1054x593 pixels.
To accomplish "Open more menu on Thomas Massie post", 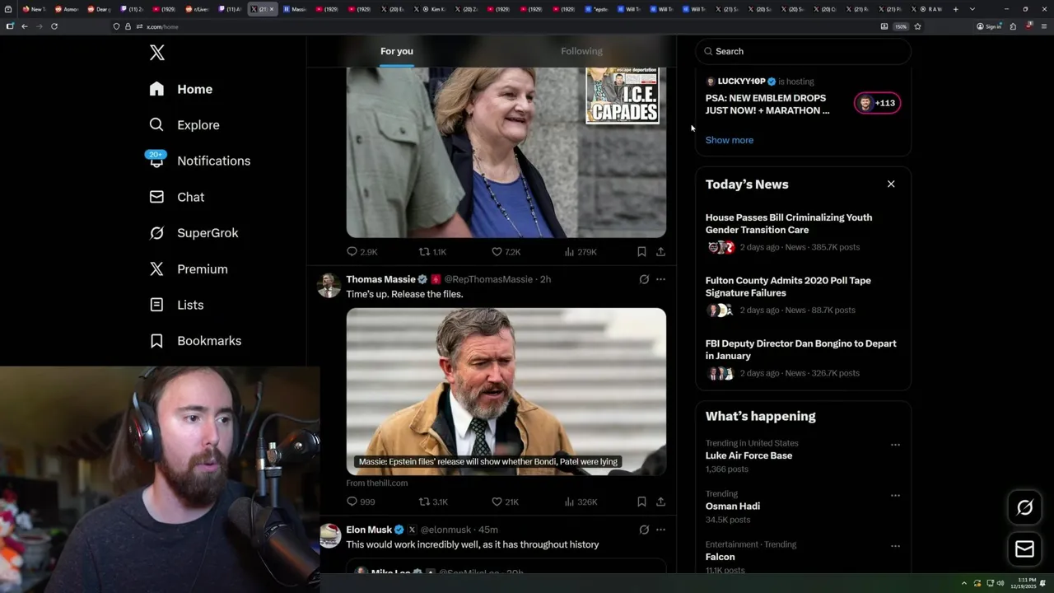I will click(660, 279).
